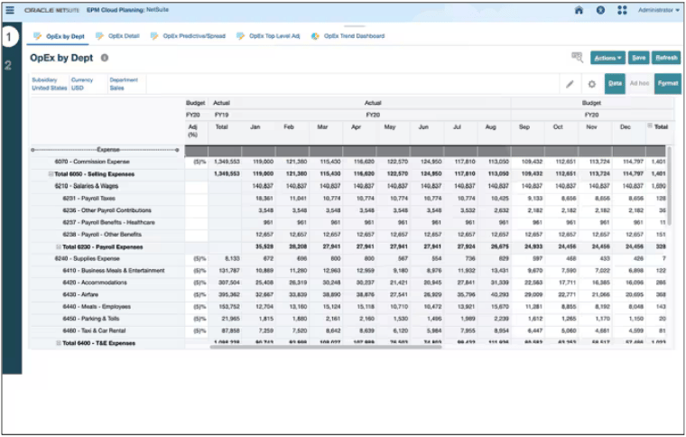The height and width of the screenshot is (437, 686).
Task: Change the Department Sales POV member
Action: pos(124,84)
